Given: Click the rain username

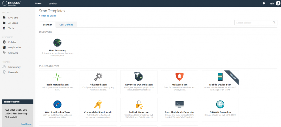Looking at the screenshot, I should (x=272, y=4).
